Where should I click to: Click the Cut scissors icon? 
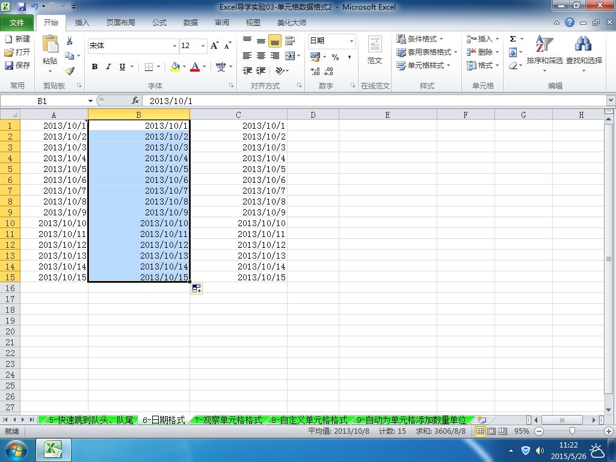[x=70, y=41]
